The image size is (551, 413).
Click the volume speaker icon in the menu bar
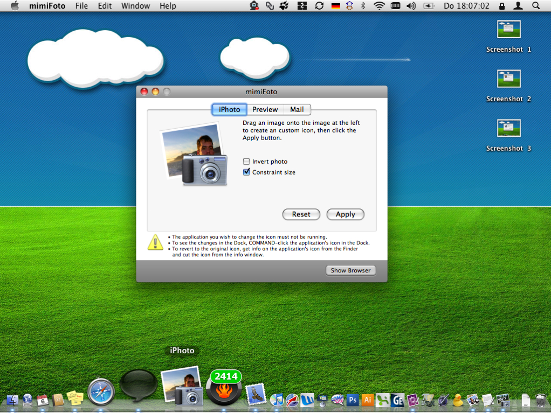point(411,6)
